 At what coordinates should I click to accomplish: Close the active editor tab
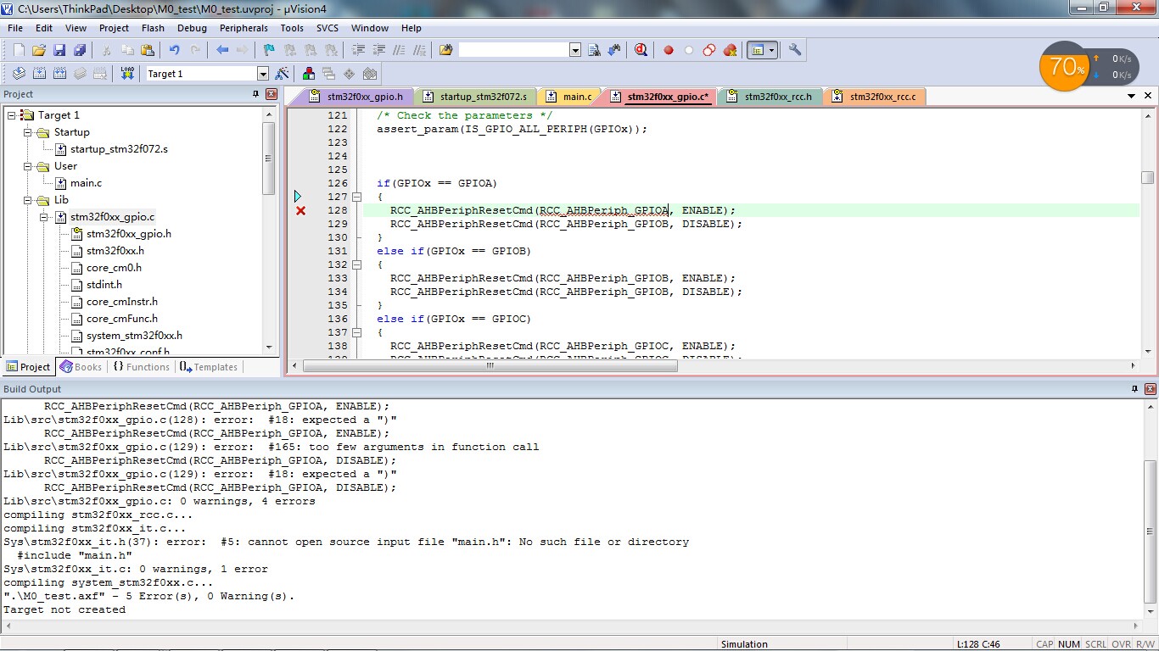pyautogui.click(x=1149, y=96)
